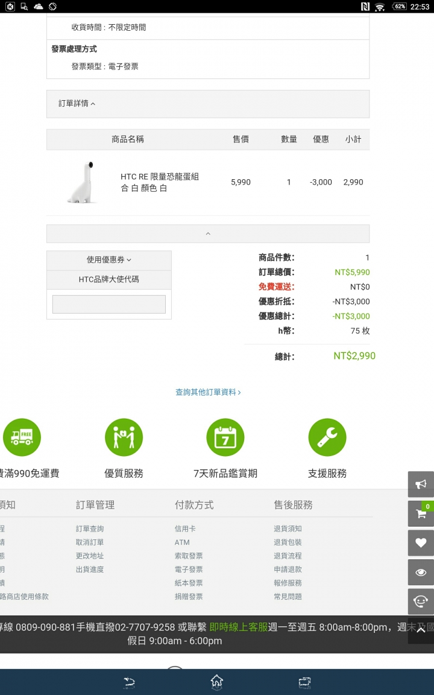Select the HTC品牌大使代碼 option
This screenshot has width=434, height=695.
point(109,279)
